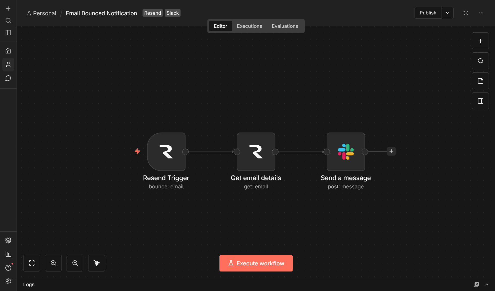The width and height of the screenshot is (495, 291).
Task: Open Settings from the sidebar gear
Action: pyautogui.click(x=8, y=281)
